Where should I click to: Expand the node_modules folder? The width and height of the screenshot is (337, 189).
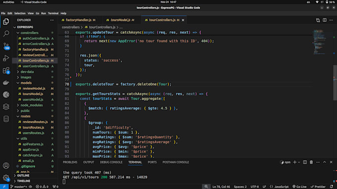pyautogui.click(x=18, y=105)
